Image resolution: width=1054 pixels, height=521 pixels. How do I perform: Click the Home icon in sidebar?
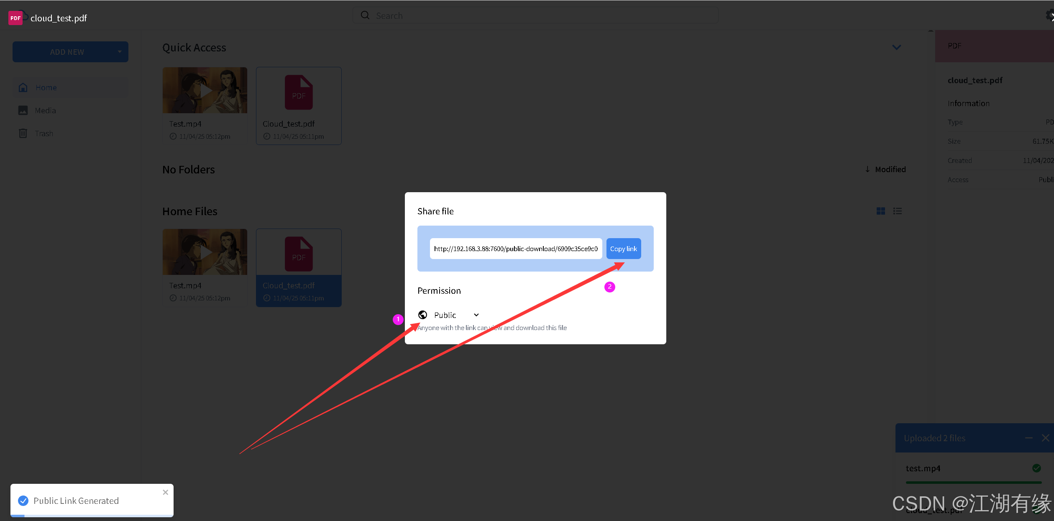(x=23, y=87)
